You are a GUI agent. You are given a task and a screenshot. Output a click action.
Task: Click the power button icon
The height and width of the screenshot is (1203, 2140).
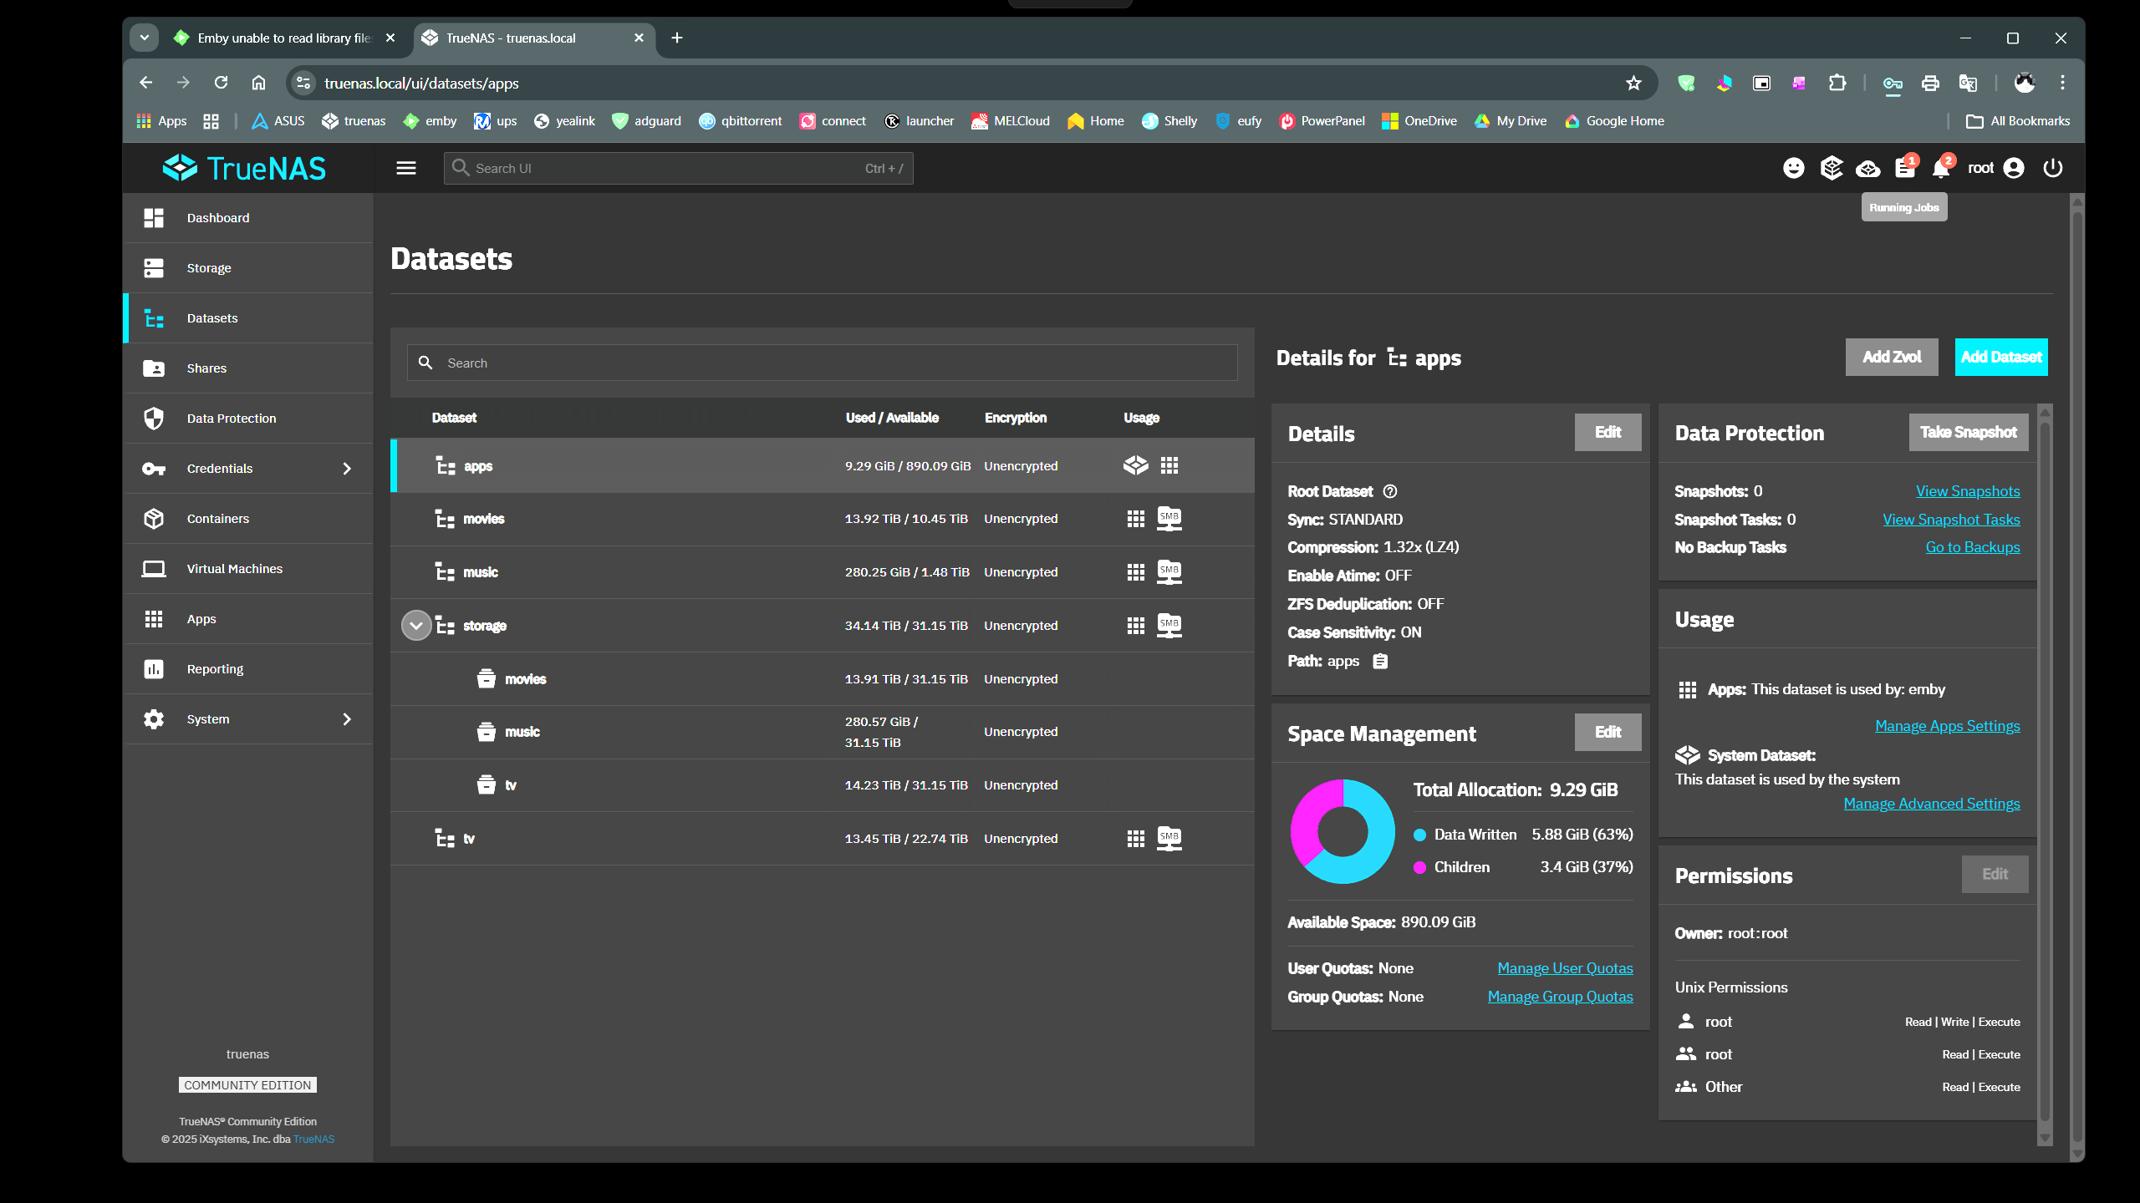(x=2053, y=168)
